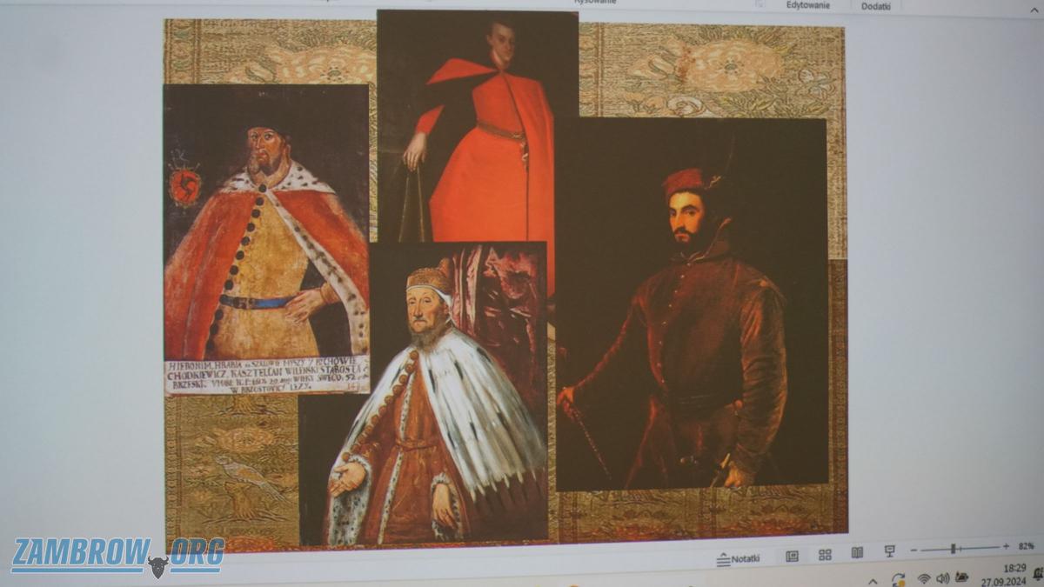Open the Dodatki ribbon group

876,6
